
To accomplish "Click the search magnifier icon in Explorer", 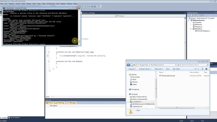I will [207, 65].
